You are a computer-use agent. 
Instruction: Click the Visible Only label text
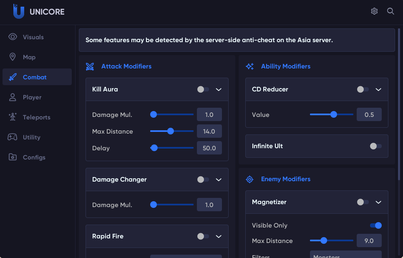click(x=270, y=225)
